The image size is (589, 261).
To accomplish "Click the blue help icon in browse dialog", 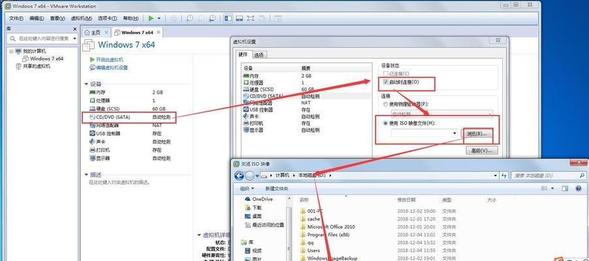I will pos(579,189).
